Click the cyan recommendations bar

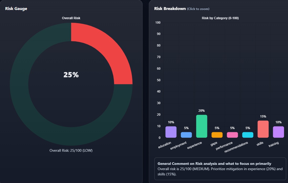click(x=248, y=135)
